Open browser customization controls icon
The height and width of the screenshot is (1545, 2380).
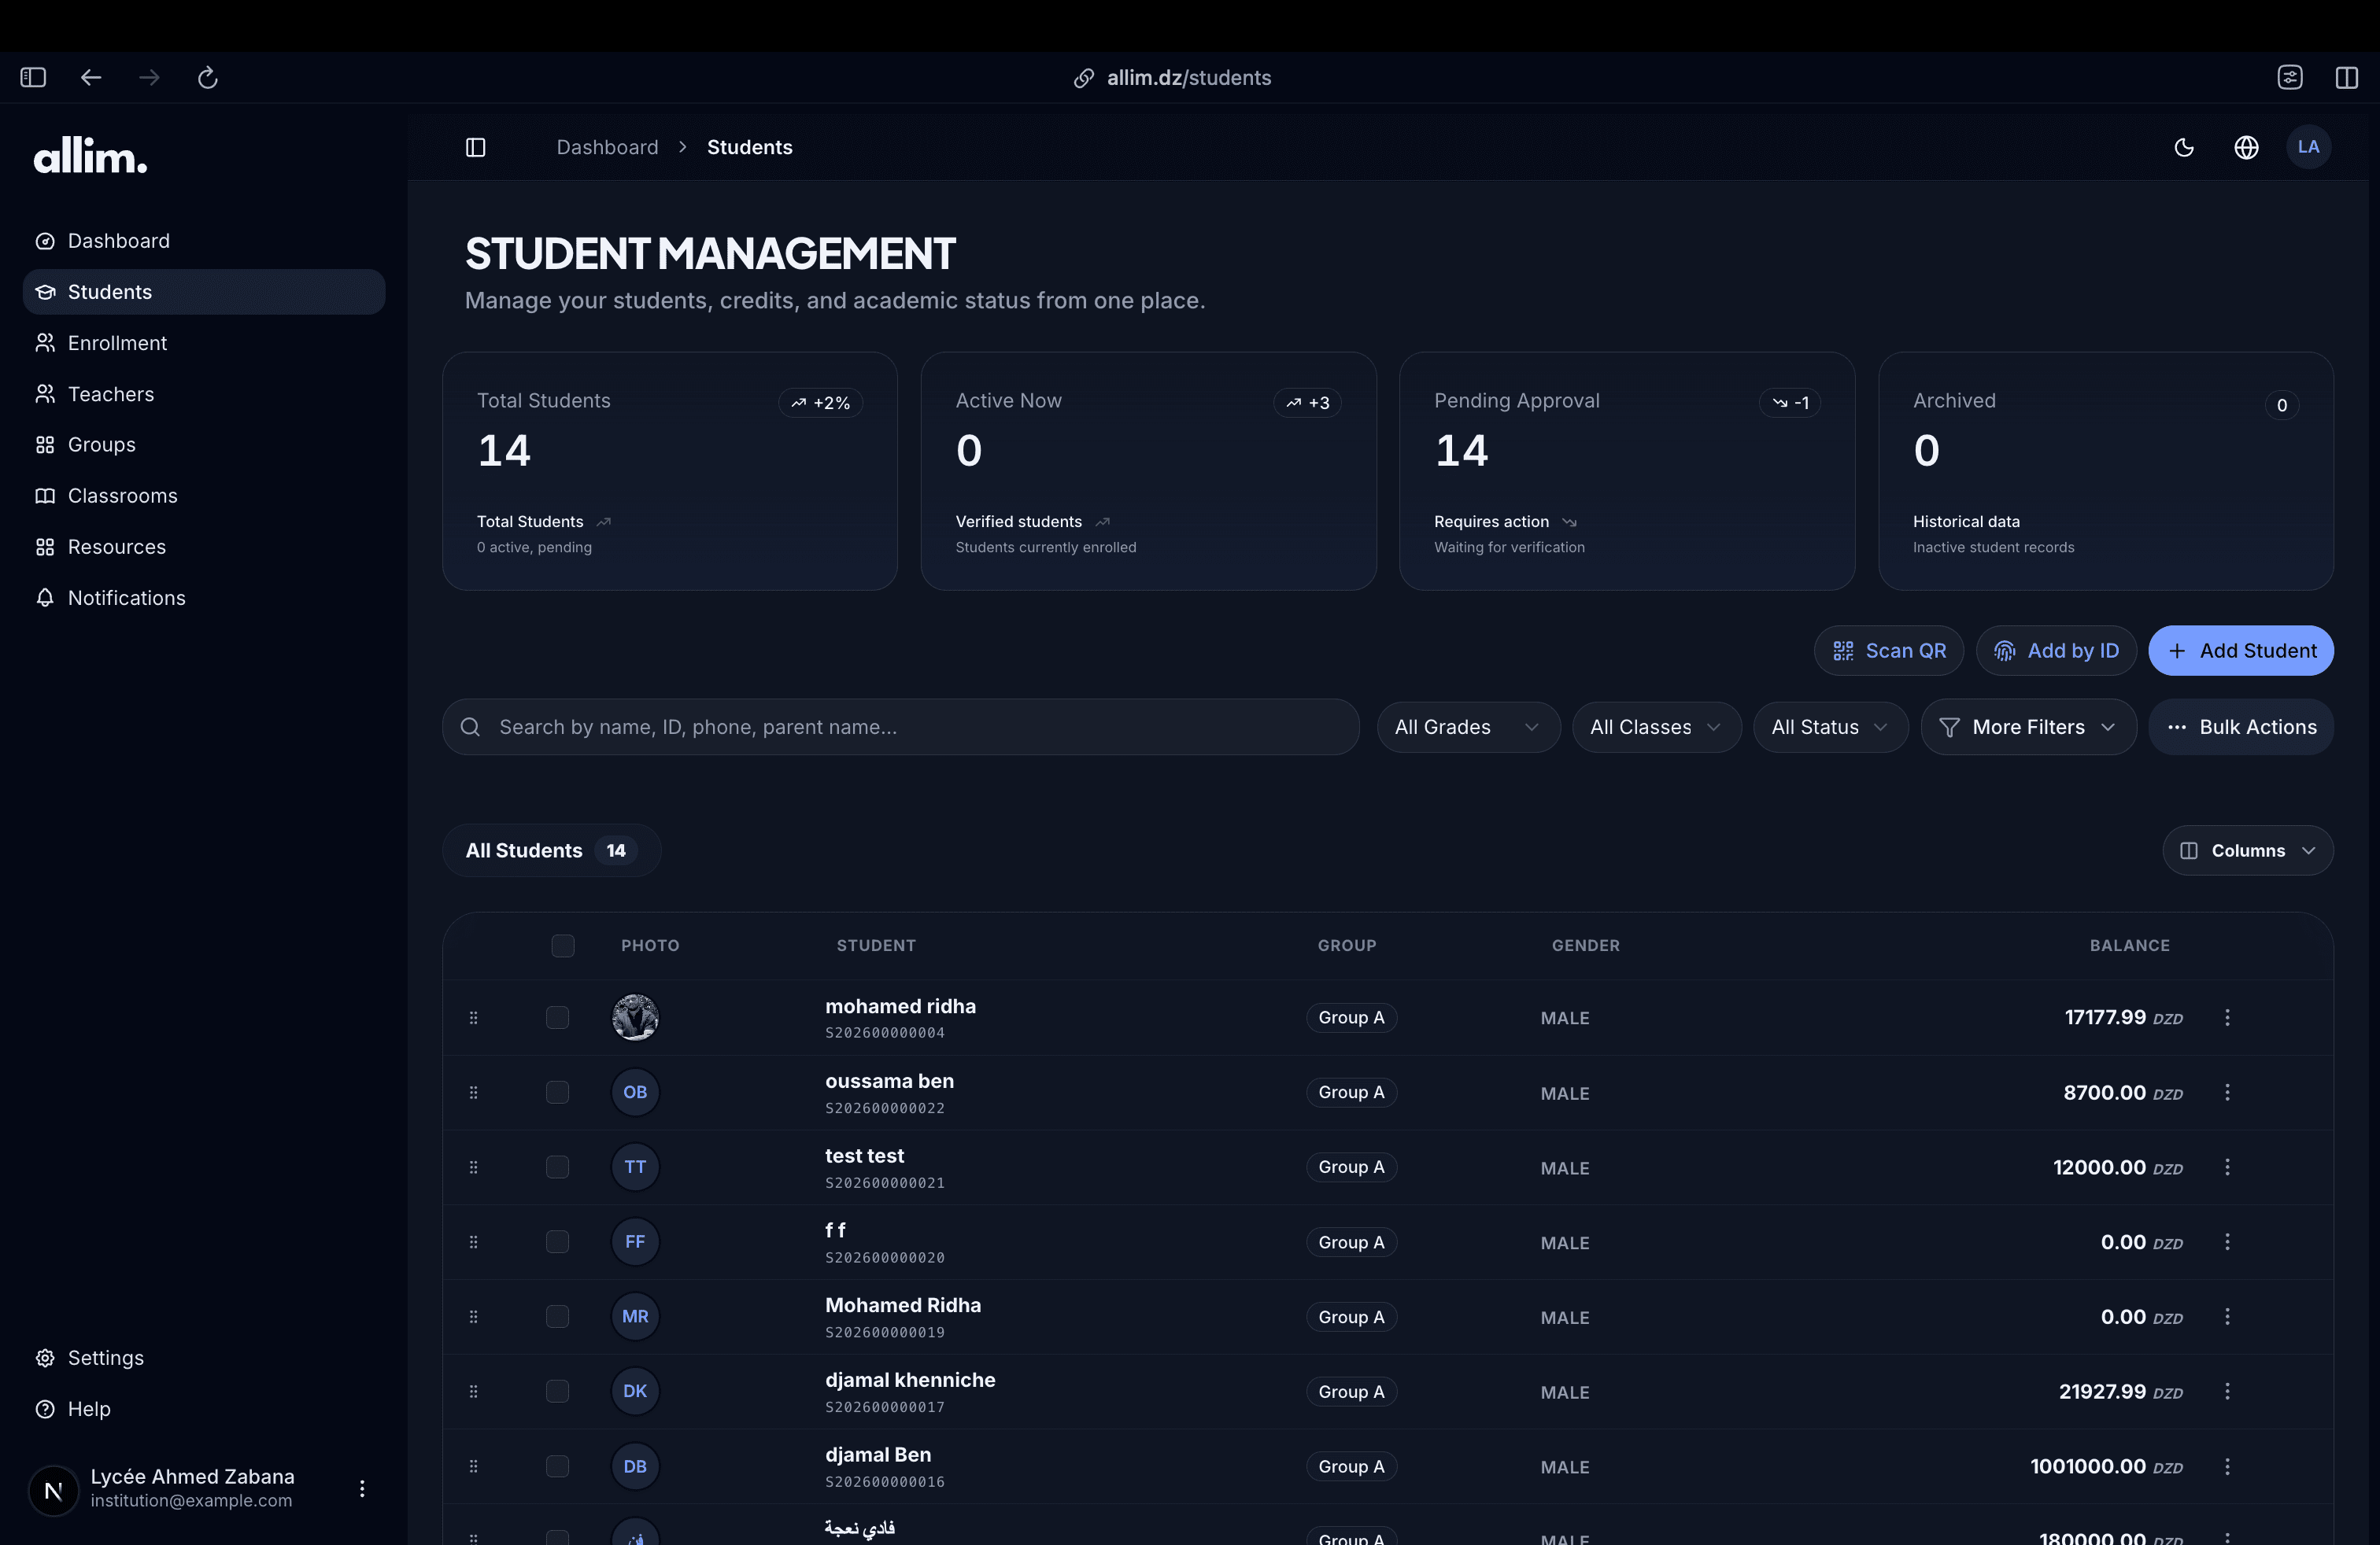[2289, 77]
